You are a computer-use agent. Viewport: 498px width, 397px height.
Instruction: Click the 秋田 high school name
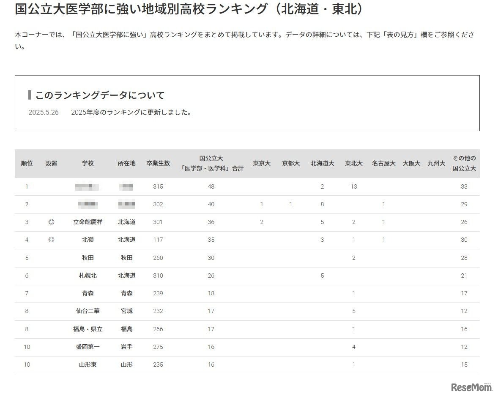click(x=88, y=258)
